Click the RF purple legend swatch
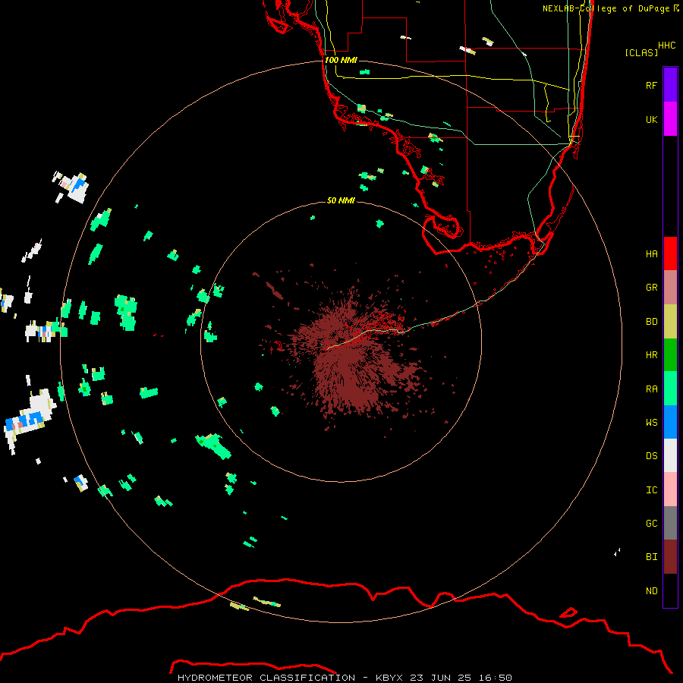The image size is (683, 683). (670, 85)
